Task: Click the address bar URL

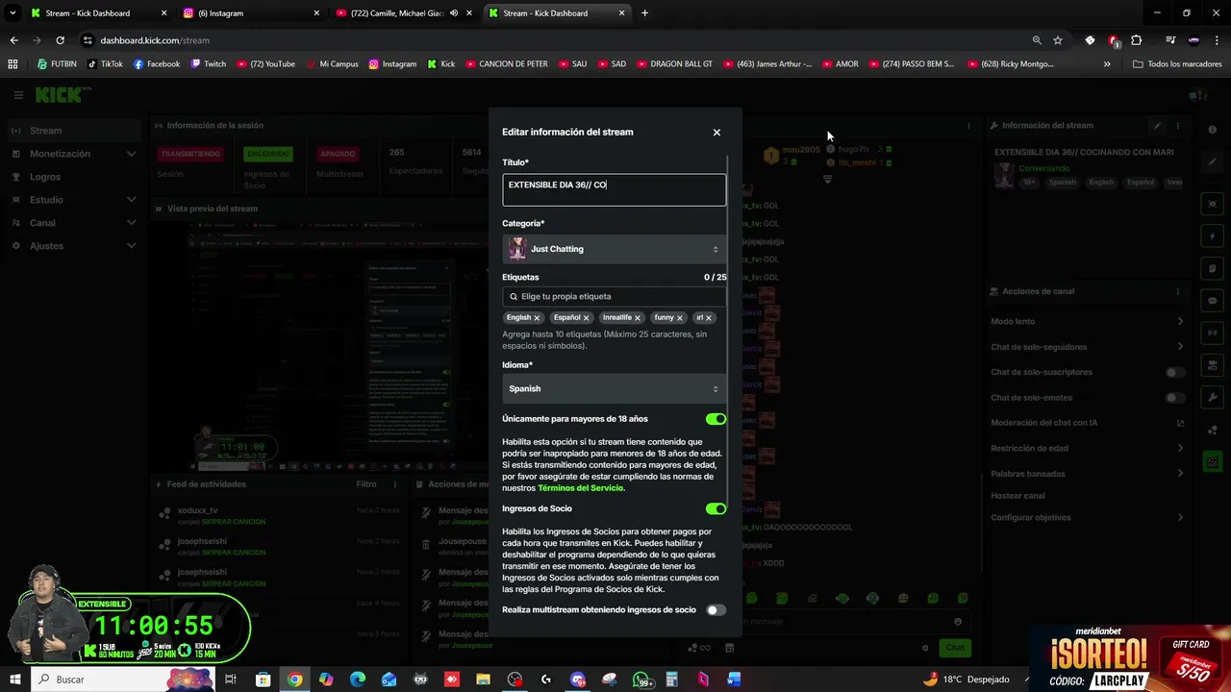Action: [155, 40]
